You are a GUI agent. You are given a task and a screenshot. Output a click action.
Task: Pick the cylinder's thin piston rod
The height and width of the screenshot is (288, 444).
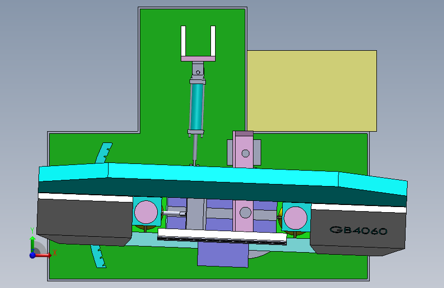pos(195,149)
